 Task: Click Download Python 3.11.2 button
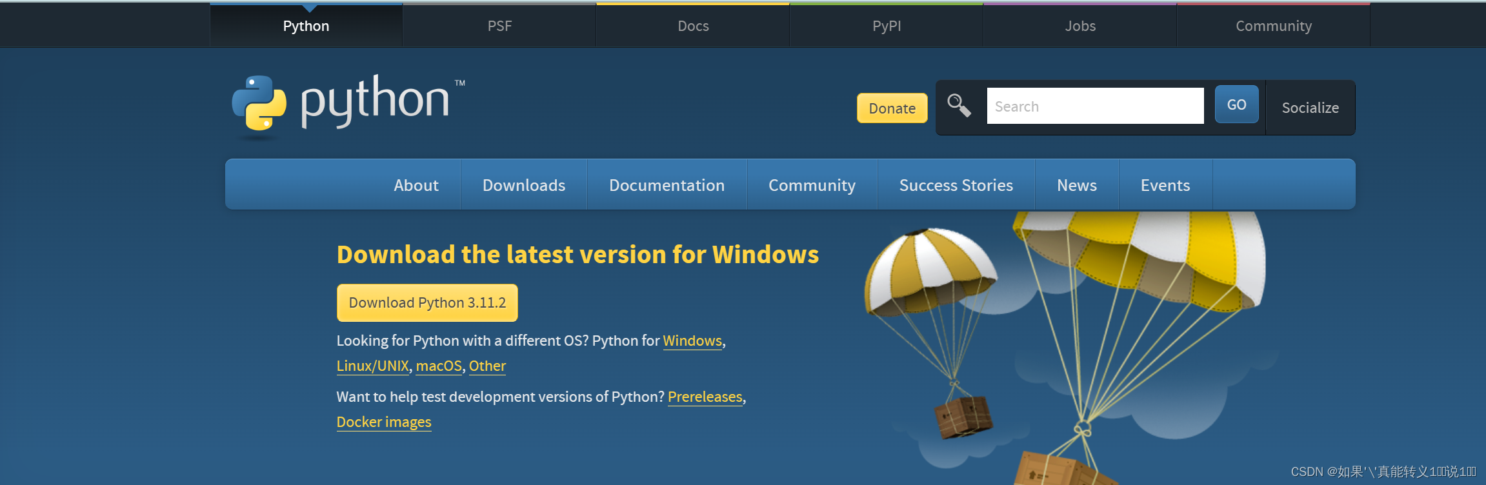tap(427, 302)
